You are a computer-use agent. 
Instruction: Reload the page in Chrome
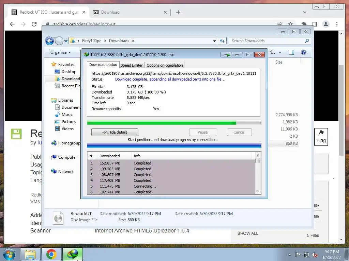[34, 24]
